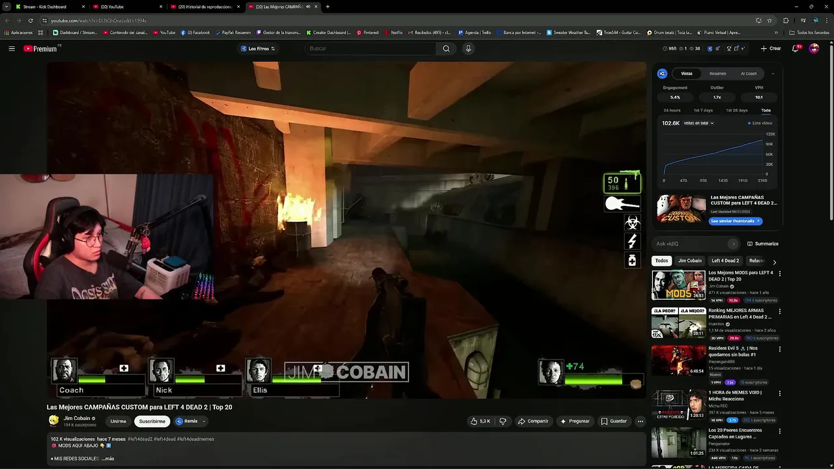Select the Todos filter chip
This screenshot has width=834, height=469.
pos(661,261)
